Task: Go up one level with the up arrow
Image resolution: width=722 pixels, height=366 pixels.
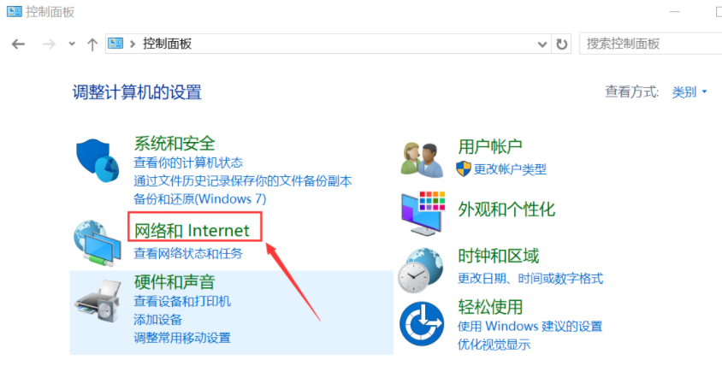Action: (92, 44)
